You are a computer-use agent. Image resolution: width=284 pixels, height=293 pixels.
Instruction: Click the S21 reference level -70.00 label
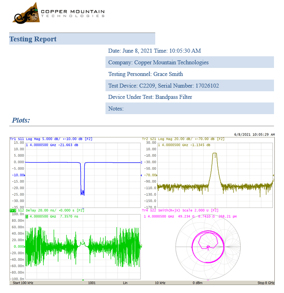click(151, 175)
